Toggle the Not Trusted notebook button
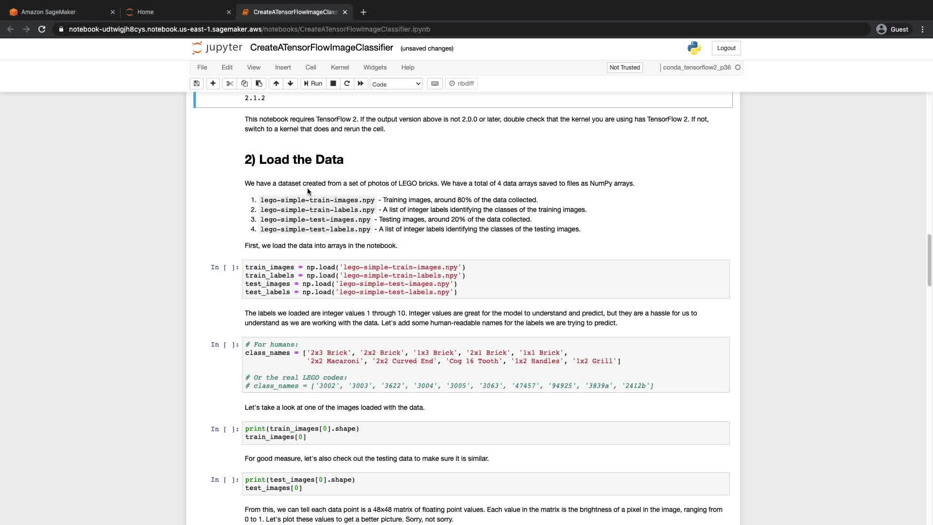Viewport: 933px width, 525px height. 624,68
